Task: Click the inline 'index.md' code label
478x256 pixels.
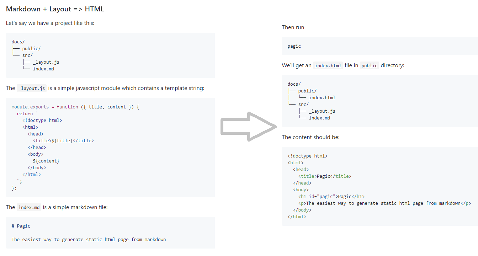Action: click(x=29, y=208)
